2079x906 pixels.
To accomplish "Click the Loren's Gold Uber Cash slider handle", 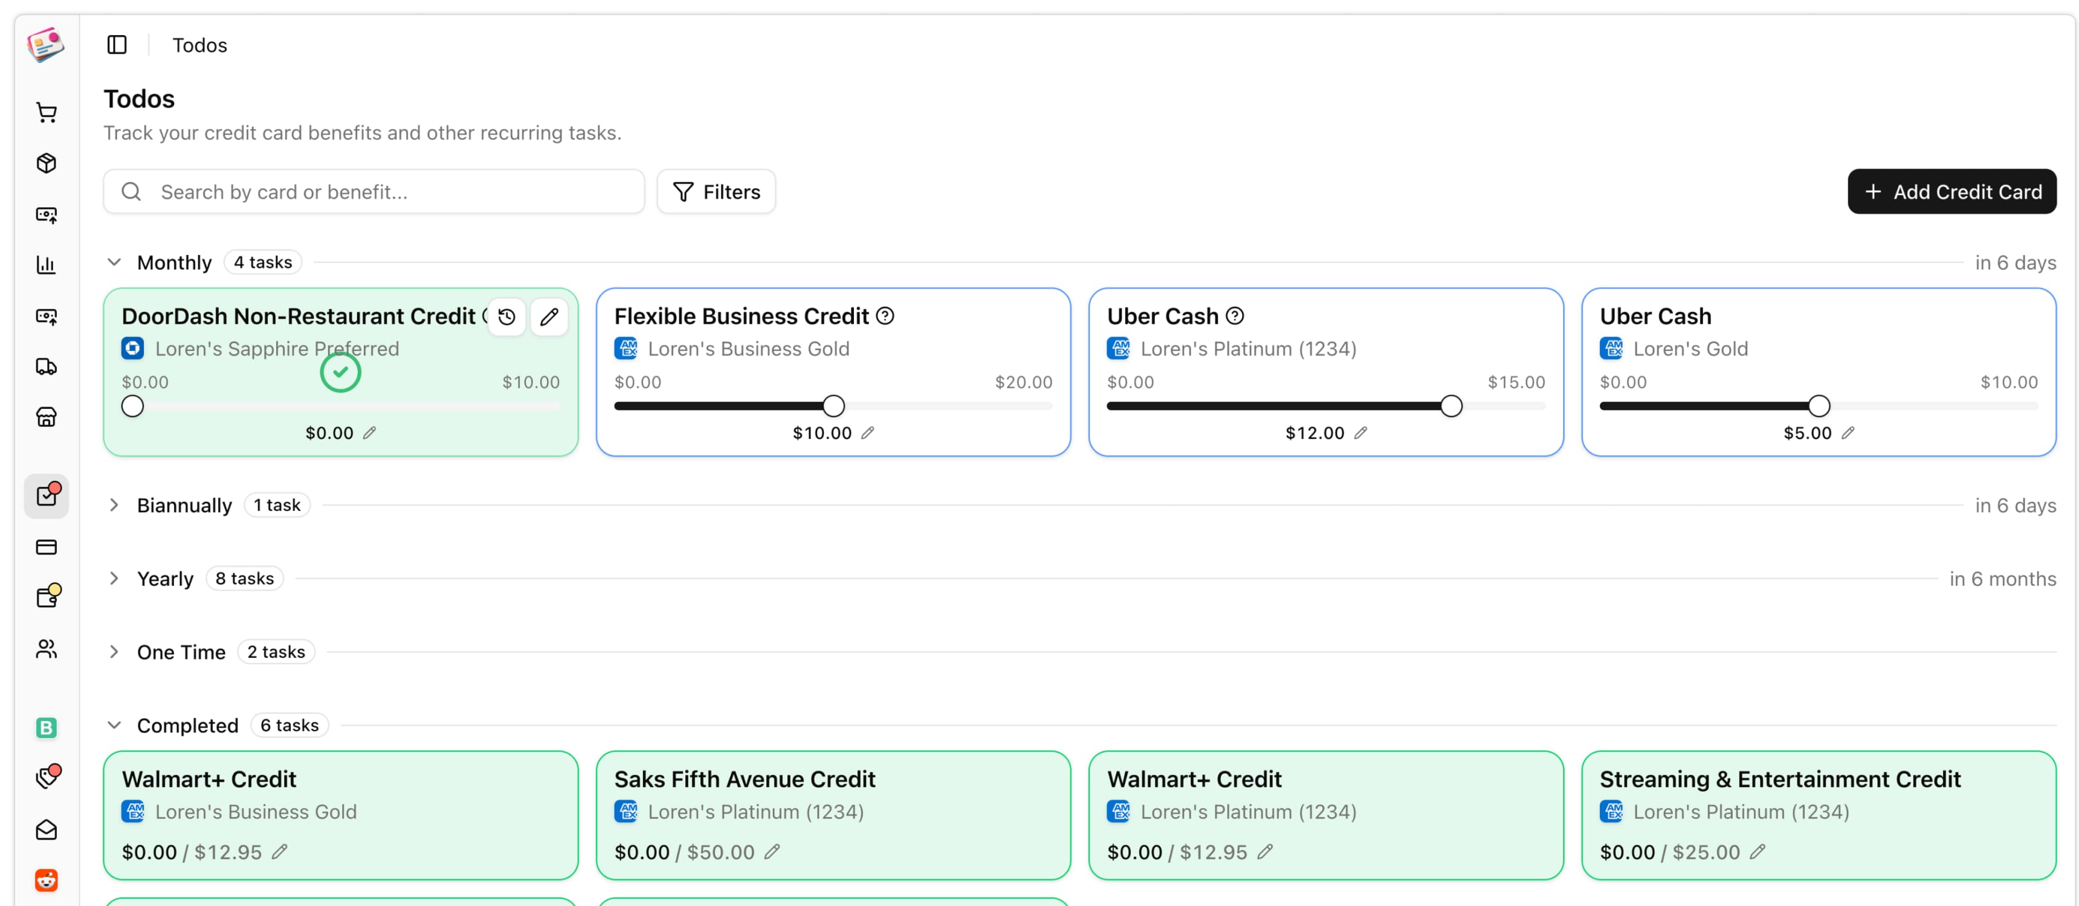I will [1819, 406].
